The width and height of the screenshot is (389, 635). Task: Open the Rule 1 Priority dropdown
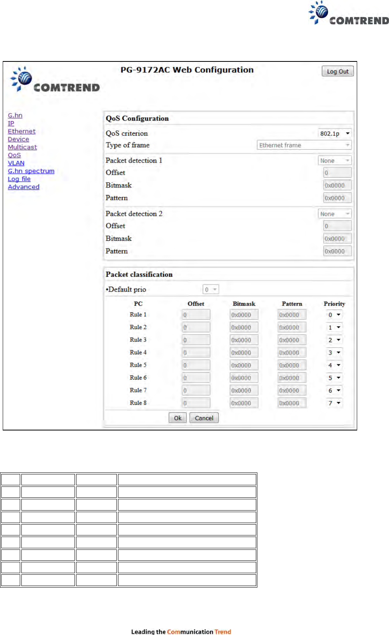(x=334, y=315)
